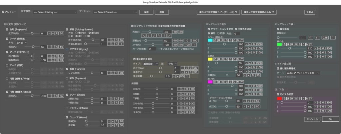Click the green line color swatch

[x=279, y=44]
